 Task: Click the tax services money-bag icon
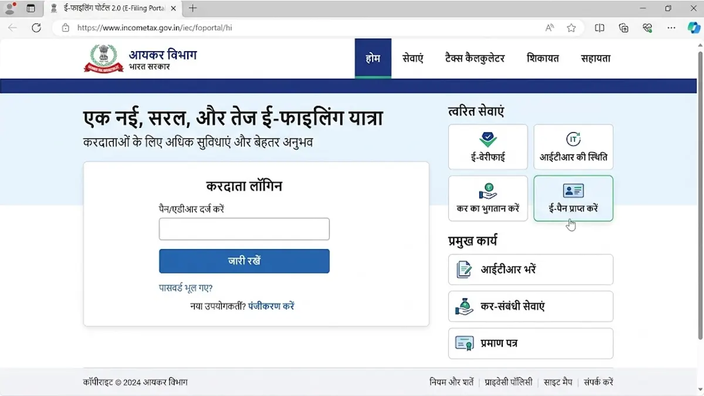tap(465, 306)
